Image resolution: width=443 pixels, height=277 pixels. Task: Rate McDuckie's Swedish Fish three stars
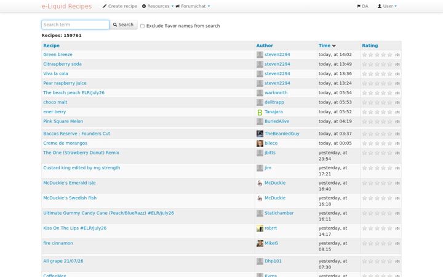pyautogui.click(x=377, y=198)
